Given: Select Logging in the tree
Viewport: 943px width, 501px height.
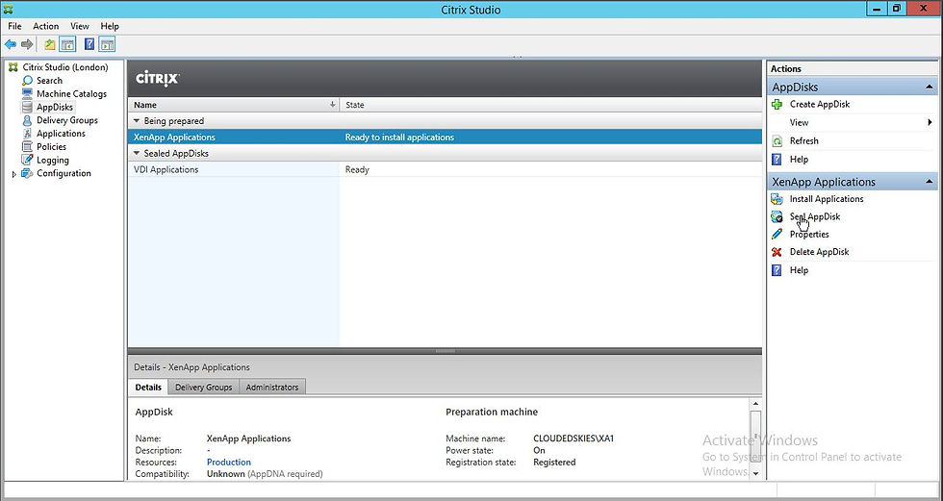Looking at the screenshot, I should [x=52, y=161].
